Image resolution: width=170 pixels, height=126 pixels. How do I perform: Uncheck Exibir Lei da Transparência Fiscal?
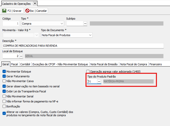coord(4,91)
